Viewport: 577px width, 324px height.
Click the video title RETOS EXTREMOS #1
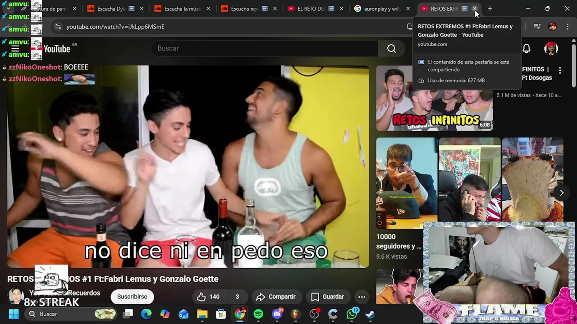click(113, 279)
